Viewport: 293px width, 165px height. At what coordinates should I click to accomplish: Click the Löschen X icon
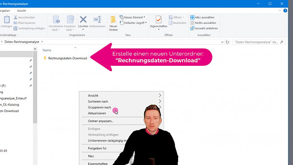(83, 19)
